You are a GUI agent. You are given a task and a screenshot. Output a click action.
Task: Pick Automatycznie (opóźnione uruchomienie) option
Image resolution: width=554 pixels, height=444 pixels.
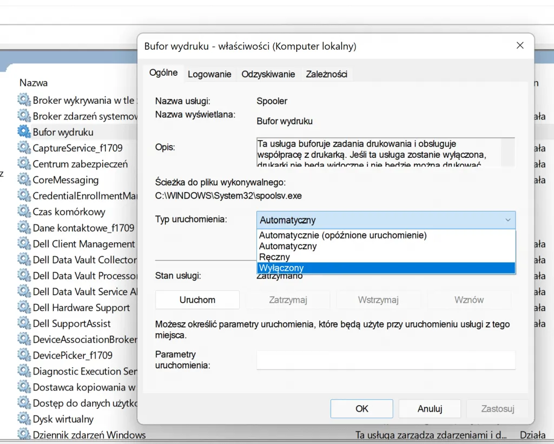point(386,235)
